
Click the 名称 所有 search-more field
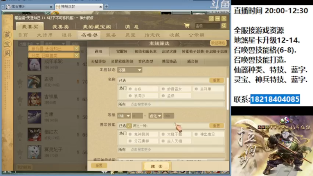click(x=171, y=104)
